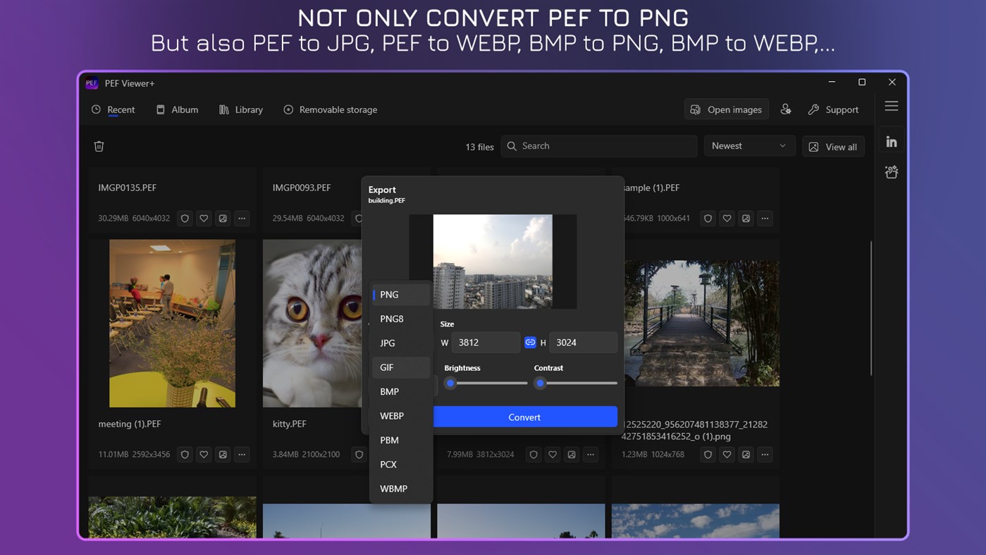Screen dimensions: 986x555
Task: Open the account settings icon next to Open images
Action: point(786,109)
